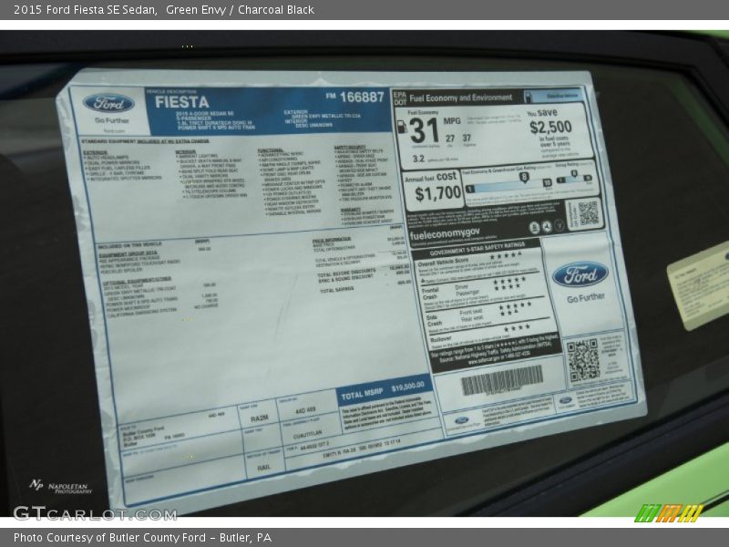Click the Fuel Economy and Environment header

460,98
